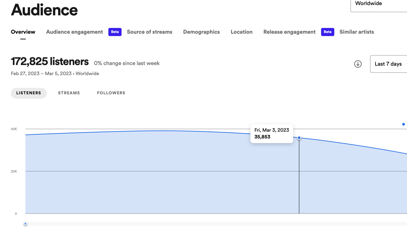Go to the Source of streams tab

click(149, 32)
